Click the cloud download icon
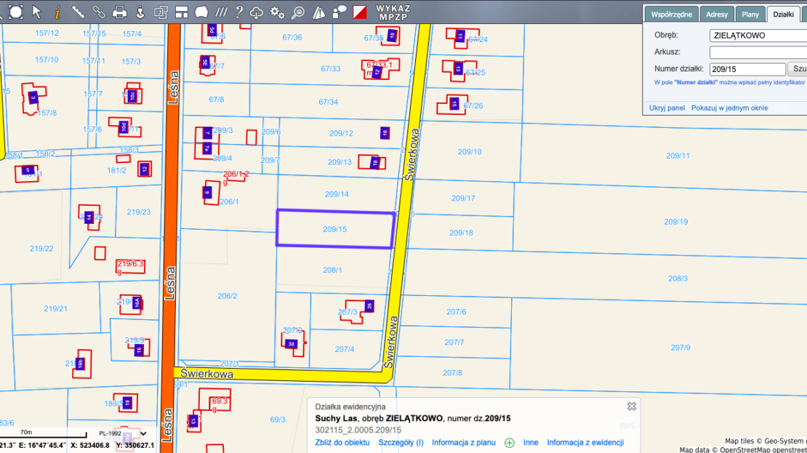 [x=257, y=12]
